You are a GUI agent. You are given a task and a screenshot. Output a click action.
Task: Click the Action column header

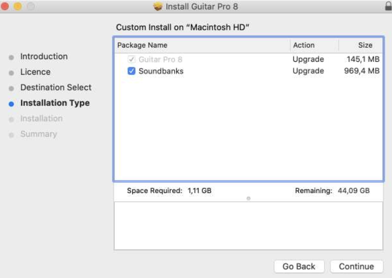[x=303, y=45]
